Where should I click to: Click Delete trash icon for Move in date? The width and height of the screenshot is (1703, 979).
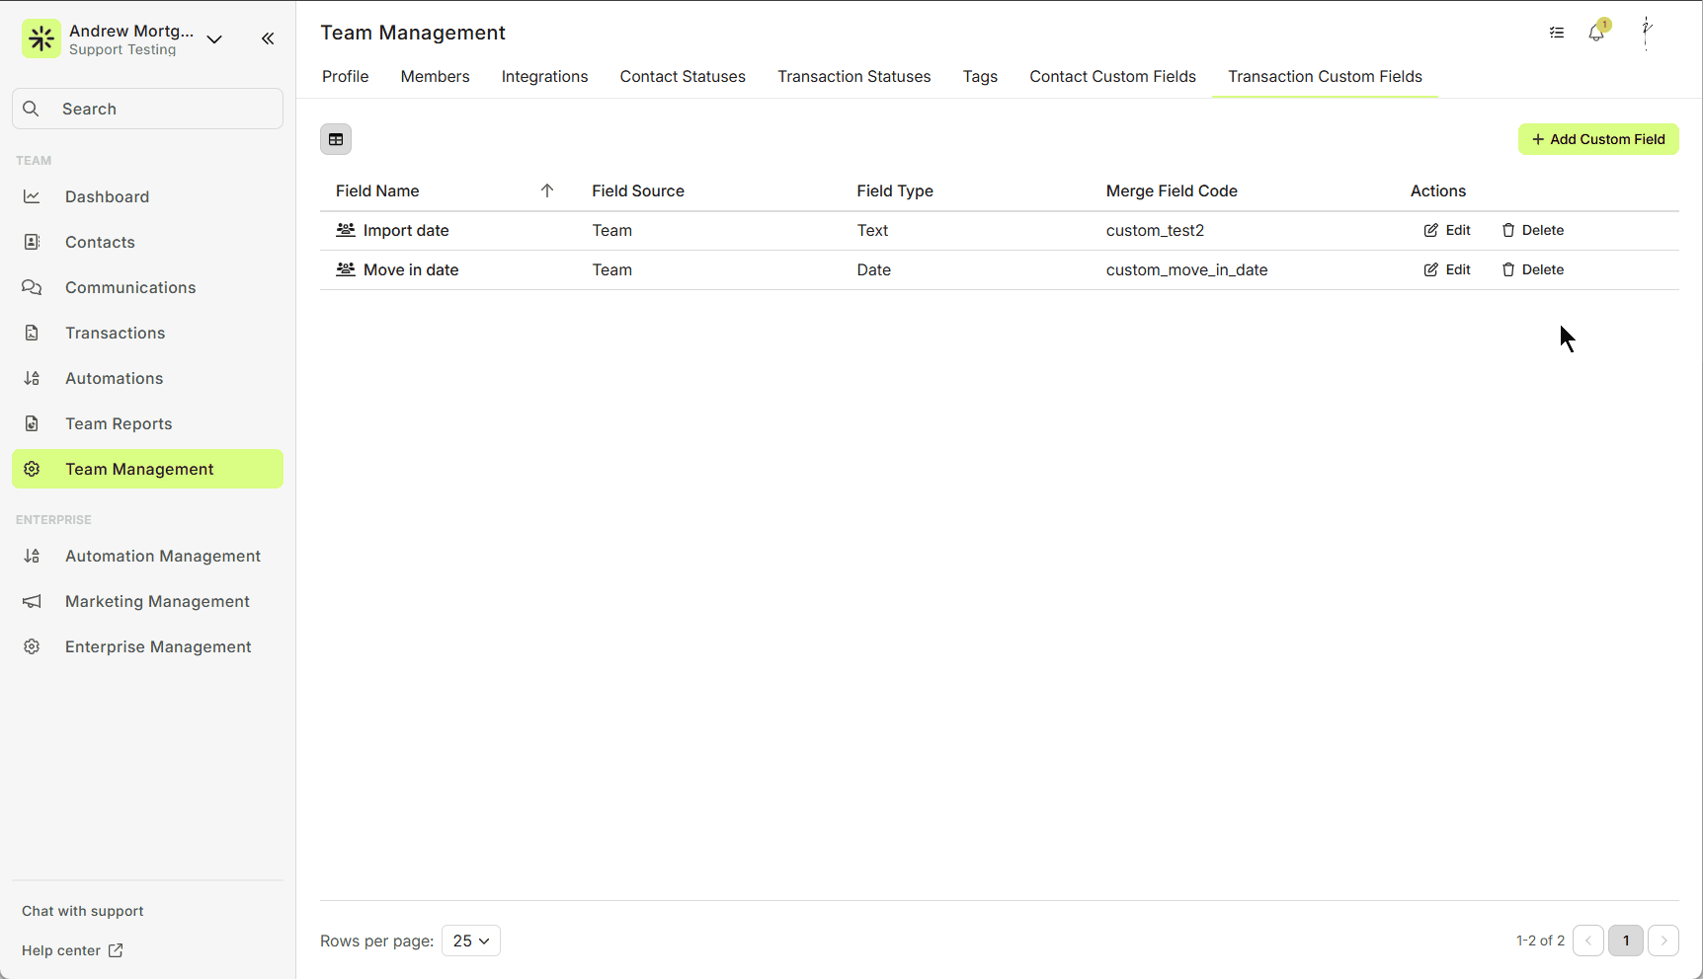click(x=1508, y=269)
